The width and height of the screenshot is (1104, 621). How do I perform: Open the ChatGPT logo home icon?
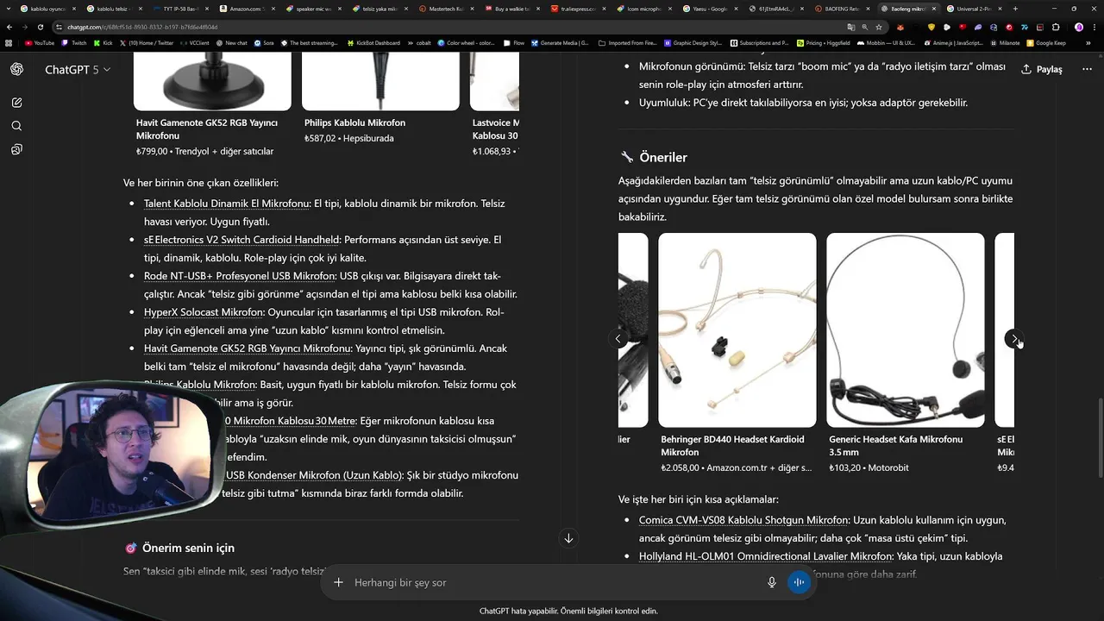(16, 69)
